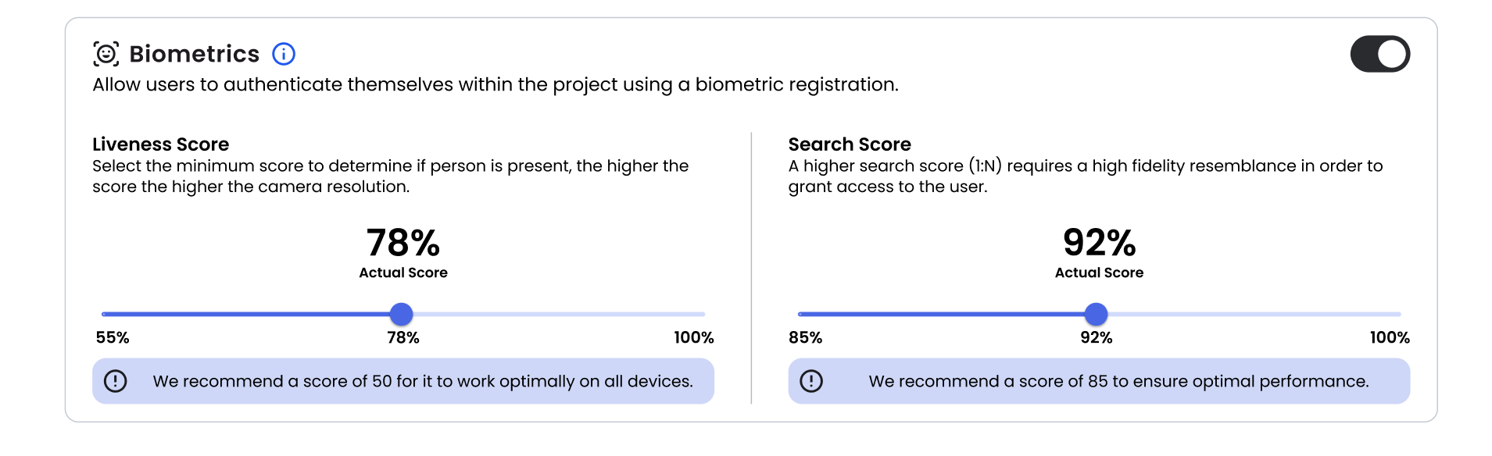
Task: Click the Biometrics face scan icon
Action: click(x=106, y=54)
